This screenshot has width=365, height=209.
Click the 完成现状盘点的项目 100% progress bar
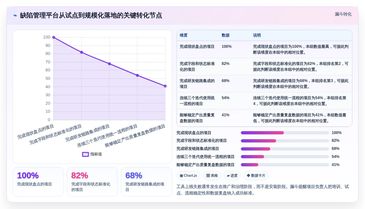(x=285, y=133)
